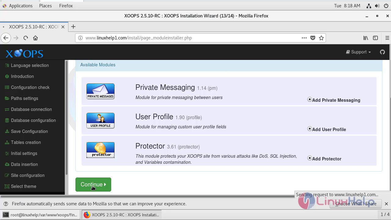Open Save Configuration step
Screen dimensions: 391x220
tap(29, 131)
